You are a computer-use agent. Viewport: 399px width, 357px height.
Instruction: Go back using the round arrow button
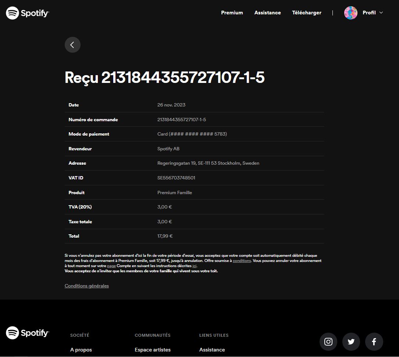pos(72,45)
